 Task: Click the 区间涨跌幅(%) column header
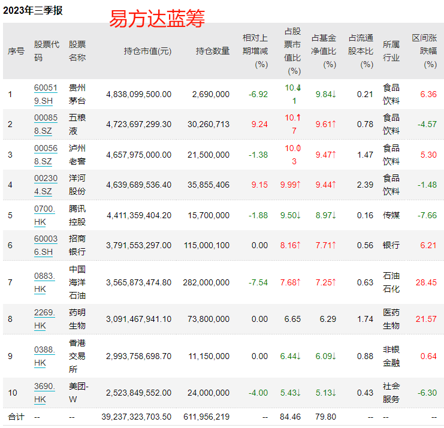click(x=424, y=52)
